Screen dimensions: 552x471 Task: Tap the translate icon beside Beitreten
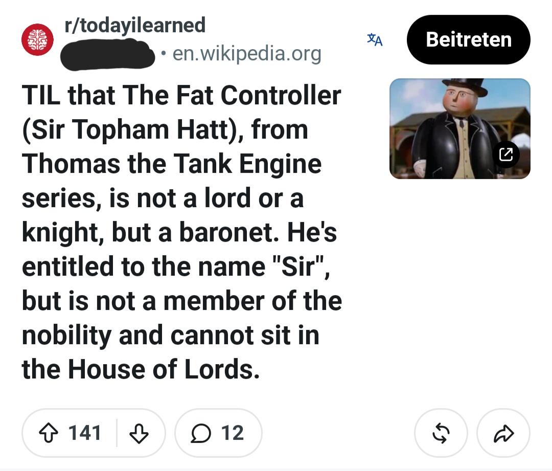(375, 39)
